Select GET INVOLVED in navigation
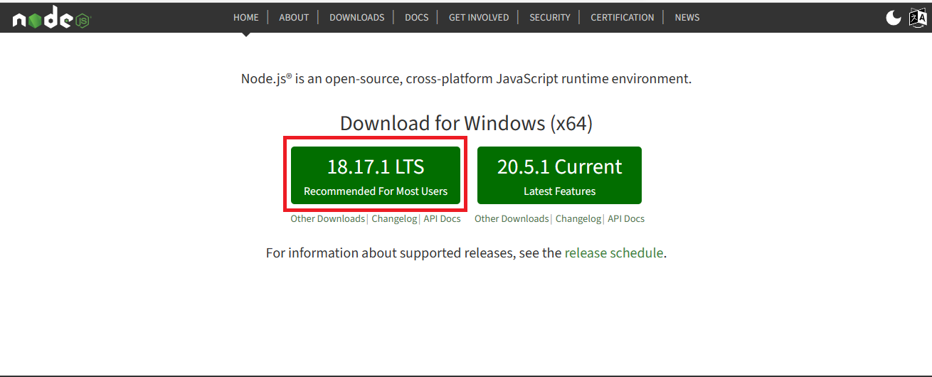 click(x=479, y=17)
